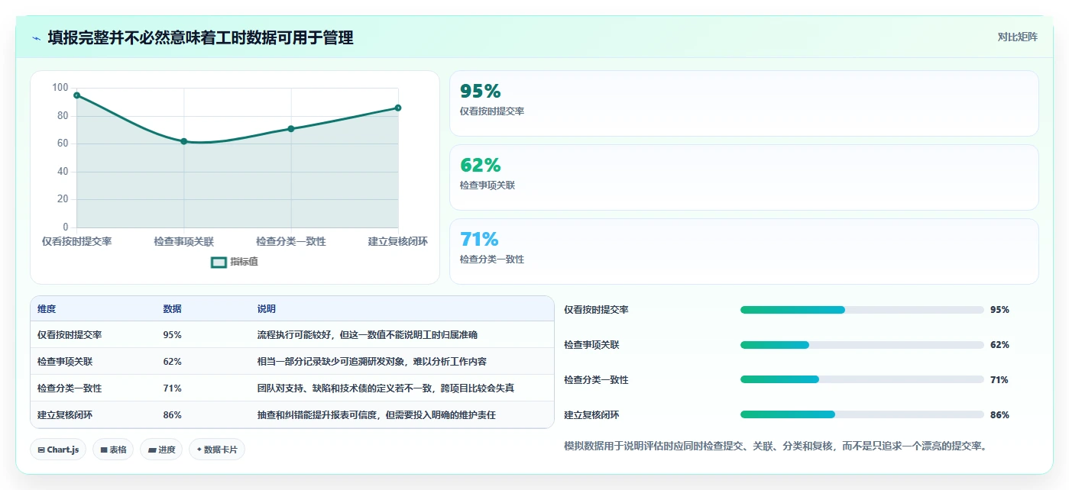This screenshot has height=490, width=1069.
Task: Click description starting 流程执行可能较好
Action: [368, 334]
